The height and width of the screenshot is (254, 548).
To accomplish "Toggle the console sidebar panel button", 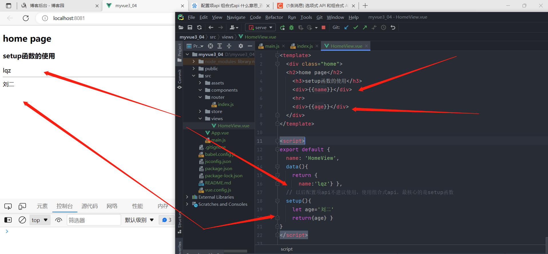I will (8, 220).
